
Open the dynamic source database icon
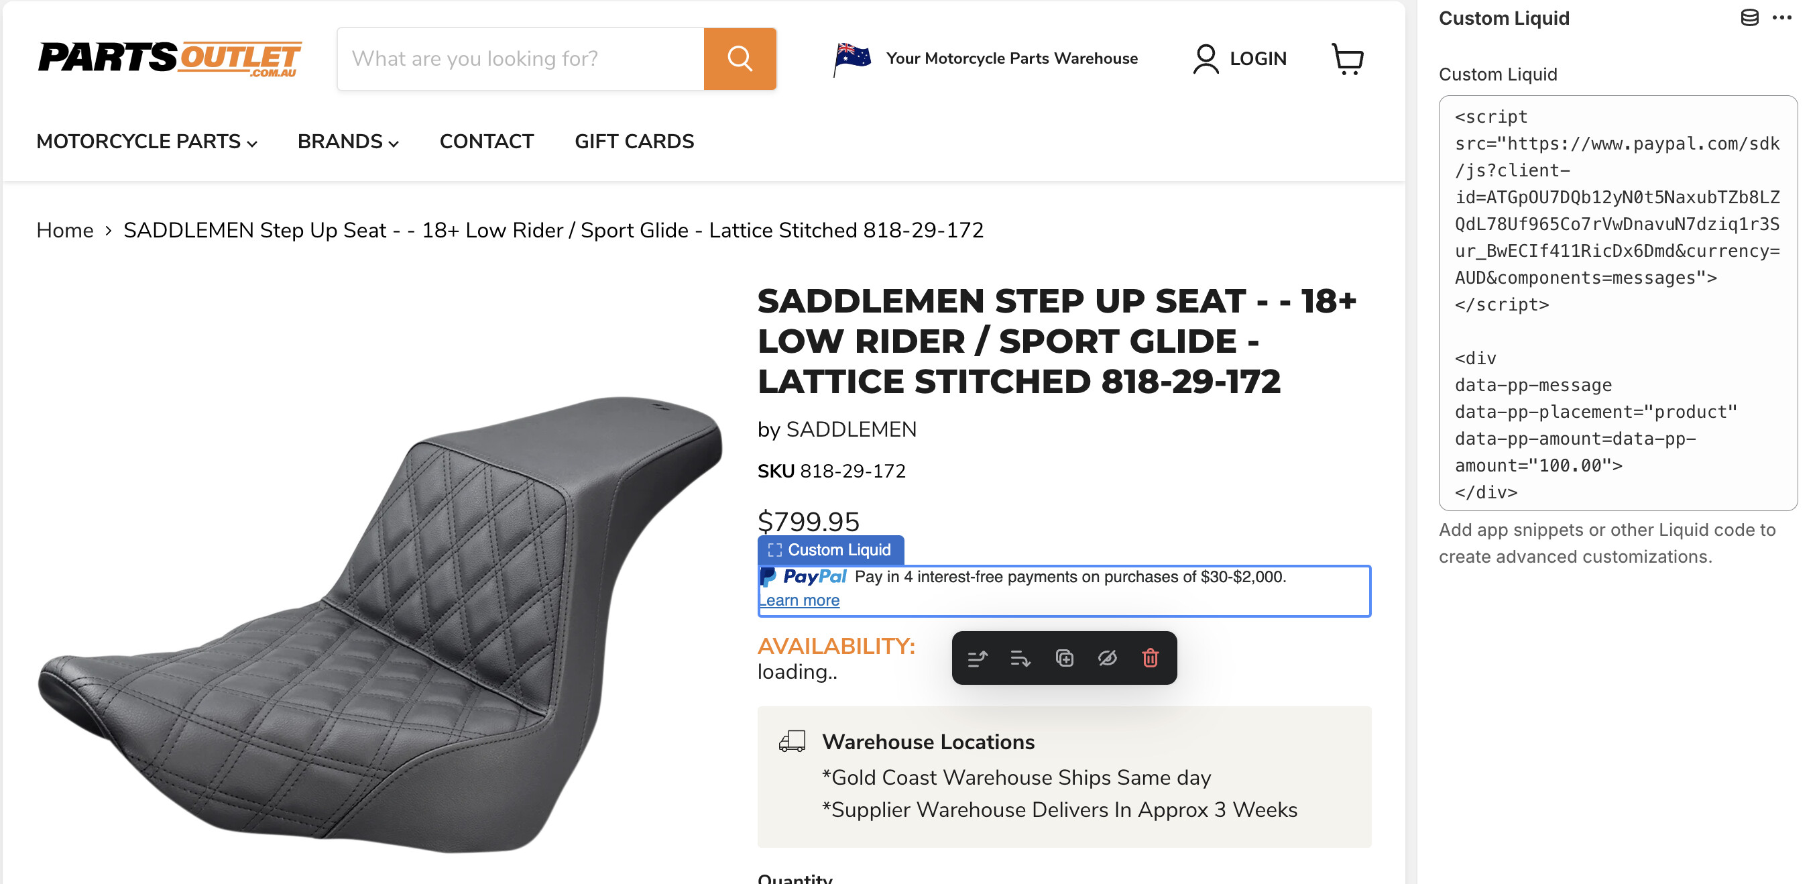coord(1749,17)
